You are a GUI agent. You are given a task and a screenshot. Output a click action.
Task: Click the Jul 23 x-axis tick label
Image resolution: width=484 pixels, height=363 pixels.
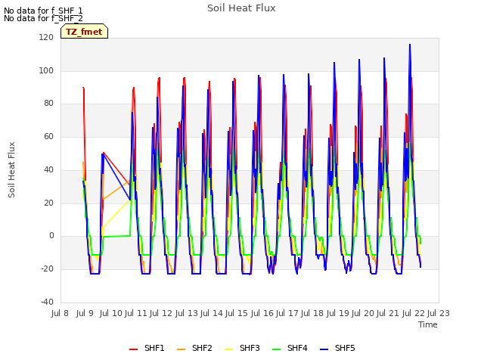coord(439,313)
